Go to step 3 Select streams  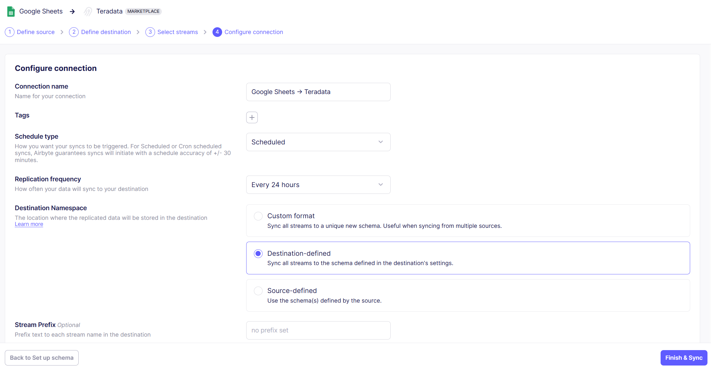pyautogui.click(x=172, y=32)
